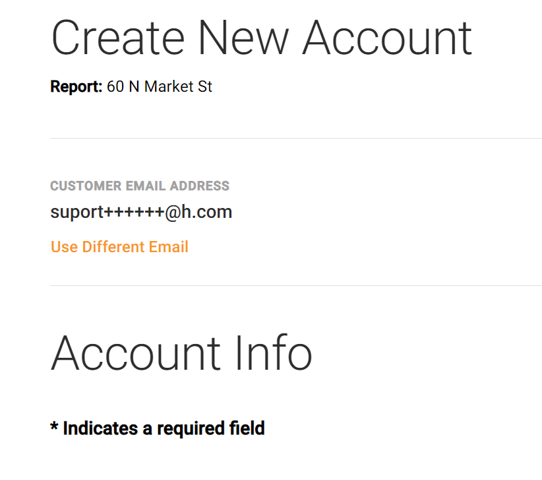Click the asterisk in required field note
542x480 pixels.
coord(54,428)
